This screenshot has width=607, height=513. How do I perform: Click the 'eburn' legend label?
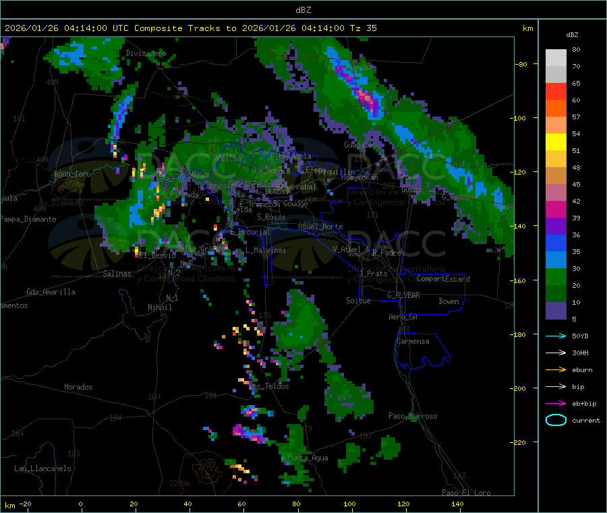pyautogui.click(x=582, y=370)
